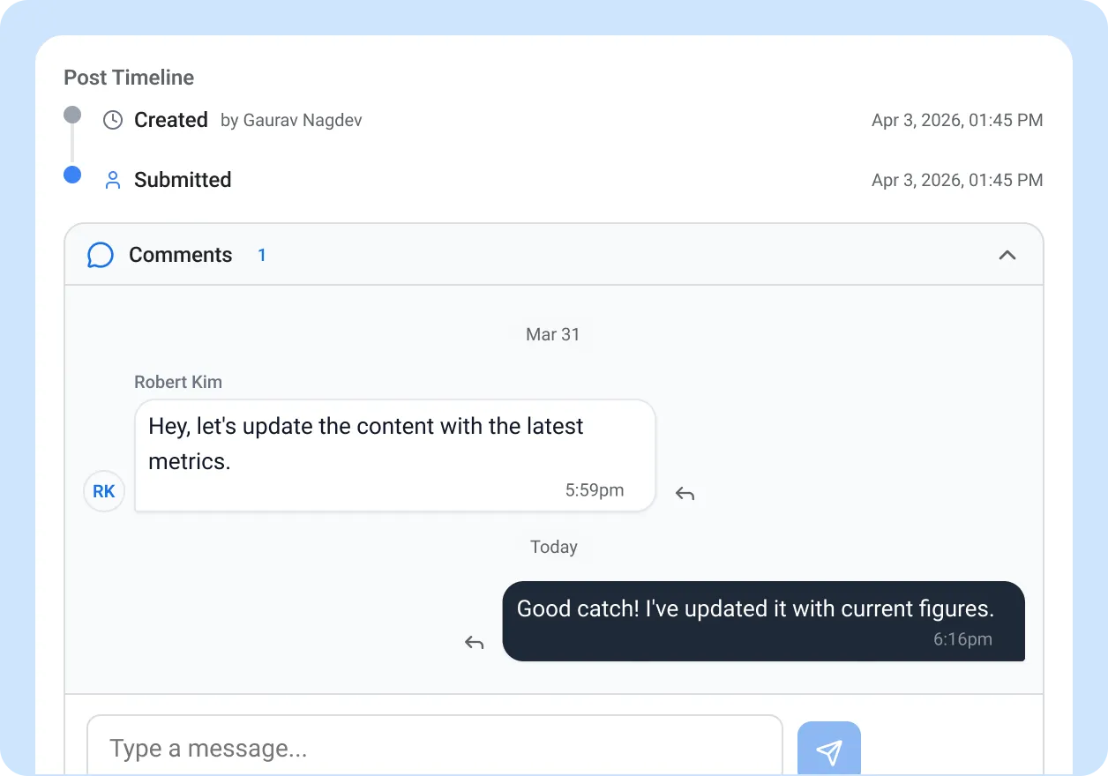
Task: Click the Robert Kim sender name
Action: (x=178, y=382)
